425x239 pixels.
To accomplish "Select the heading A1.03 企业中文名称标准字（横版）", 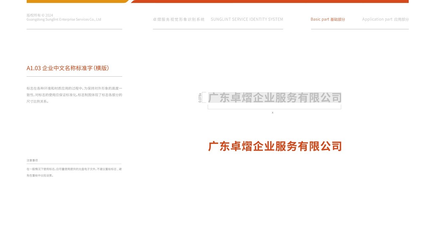I will (68, 68).
